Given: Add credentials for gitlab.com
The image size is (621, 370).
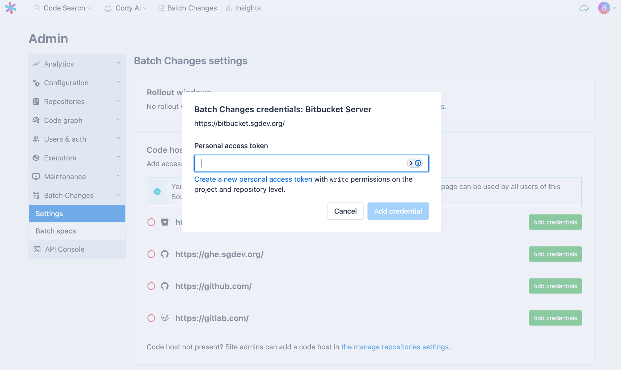Looking at the screenshot, I should (555, 318).
